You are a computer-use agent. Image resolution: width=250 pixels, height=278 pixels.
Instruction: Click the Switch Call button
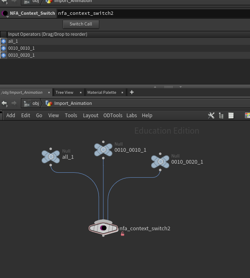tap(81, 24)
